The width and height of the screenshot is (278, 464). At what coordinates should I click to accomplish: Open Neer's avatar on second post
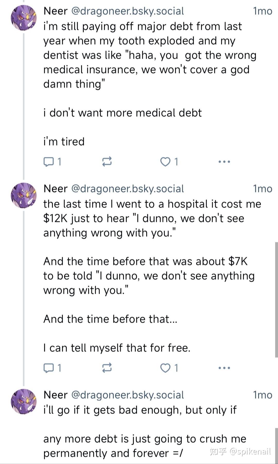[23, 195]
